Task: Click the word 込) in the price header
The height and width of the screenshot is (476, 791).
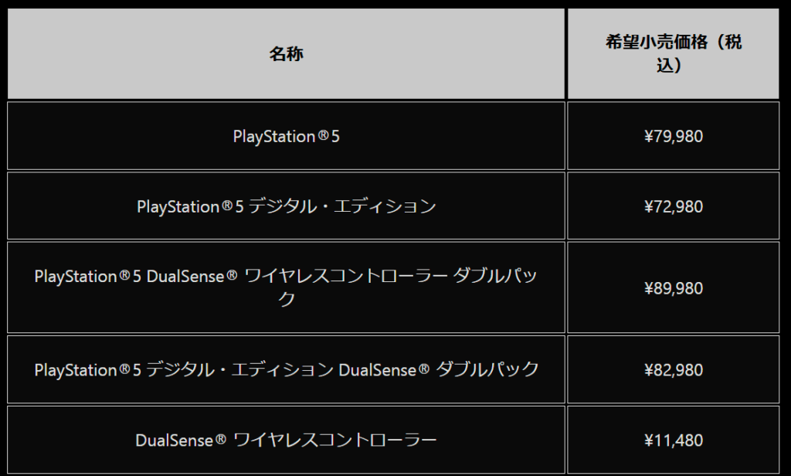Action: tap(670, 65)
